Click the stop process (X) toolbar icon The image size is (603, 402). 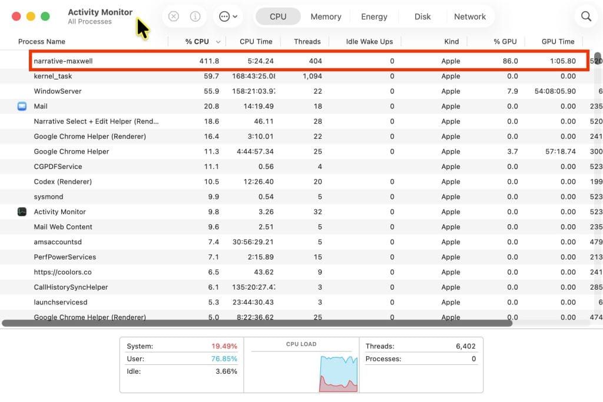[174, 16]
